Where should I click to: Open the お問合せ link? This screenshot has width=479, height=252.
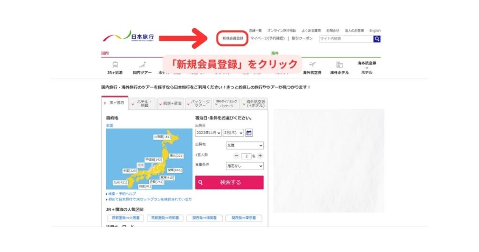(x=333, y=30)
